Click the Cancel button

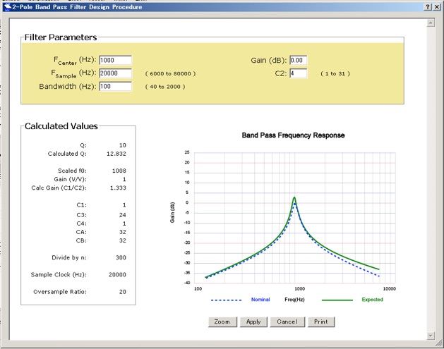click(x=287, y=322)
